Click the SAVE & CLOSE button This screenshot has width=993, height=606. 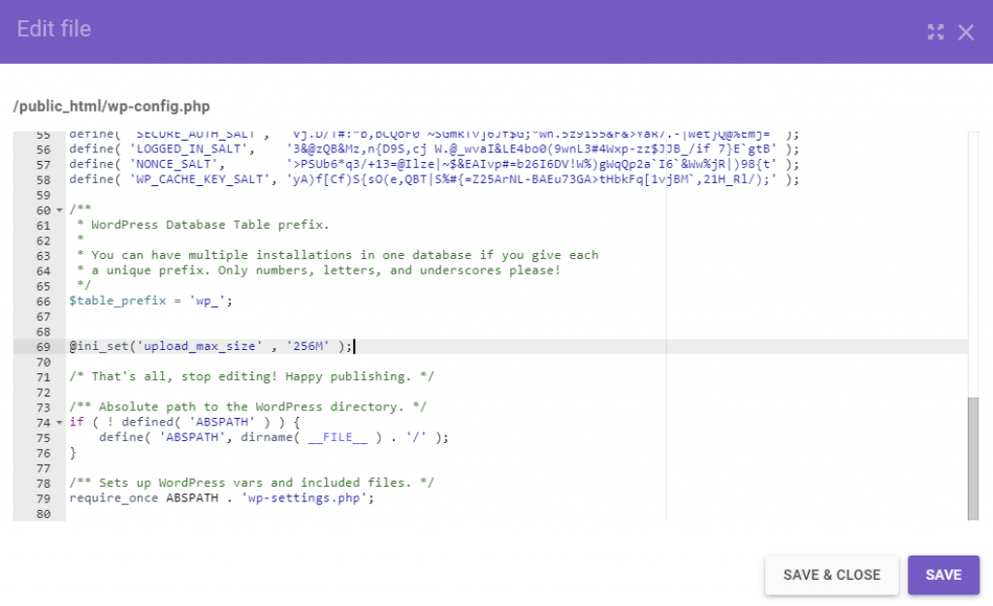point(831,575)
